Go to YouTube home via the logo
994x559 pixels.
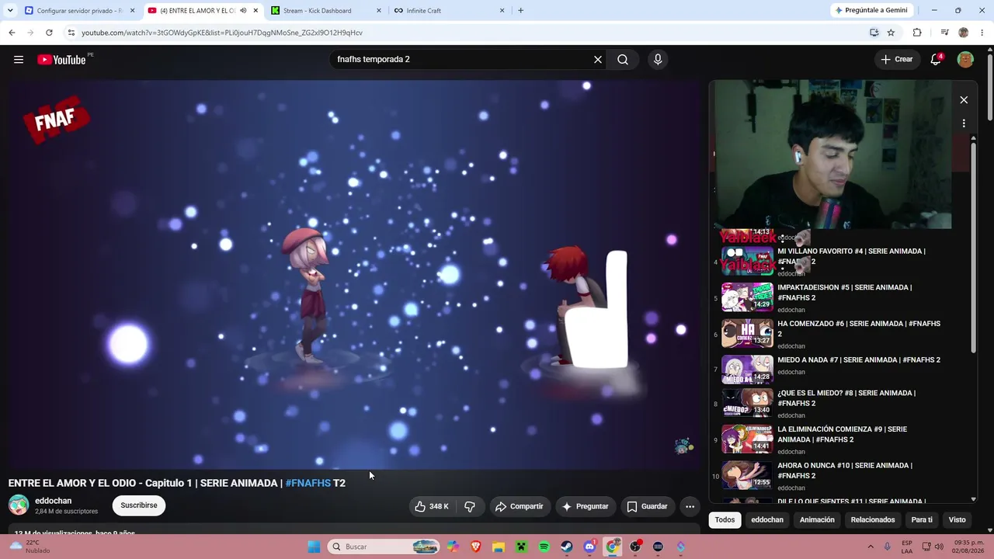(x=61, y=60)
